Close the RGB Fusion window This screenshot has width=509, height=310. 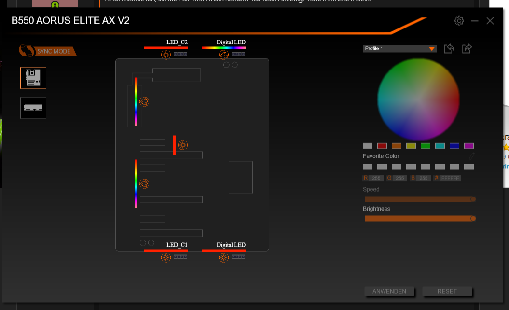pyautogui.click(x=490, y=21)
